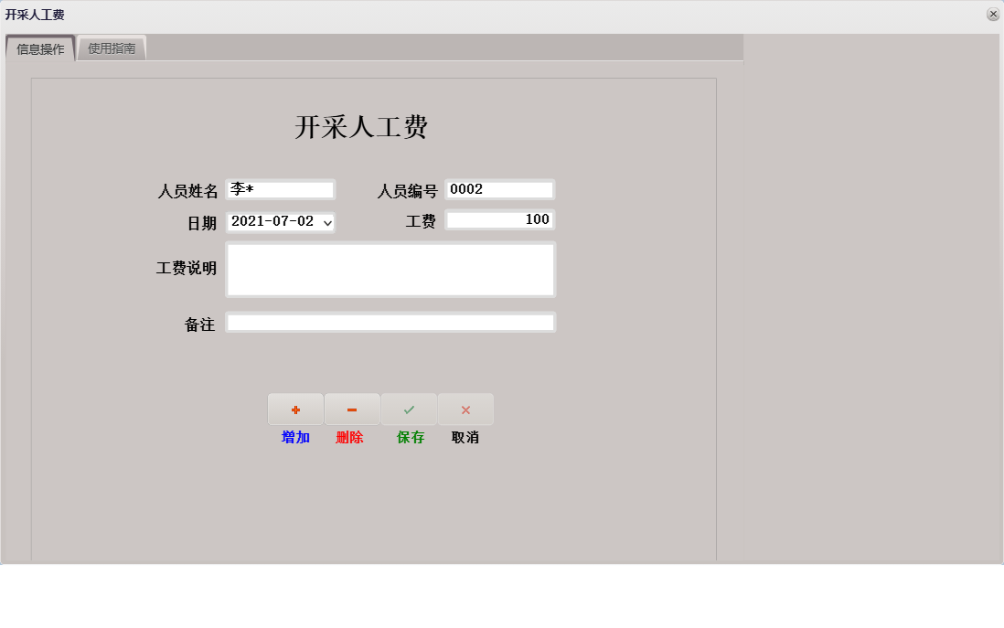
Task: Click the 人员编号 field showing 0002
Action: coord(499,189)
